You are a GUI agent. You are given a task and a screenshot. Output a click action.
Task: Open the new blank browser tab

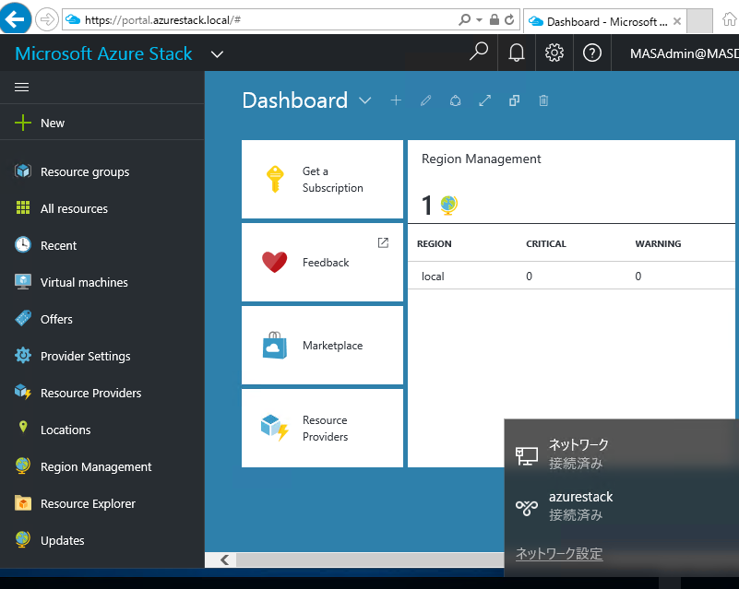point(700,21)
